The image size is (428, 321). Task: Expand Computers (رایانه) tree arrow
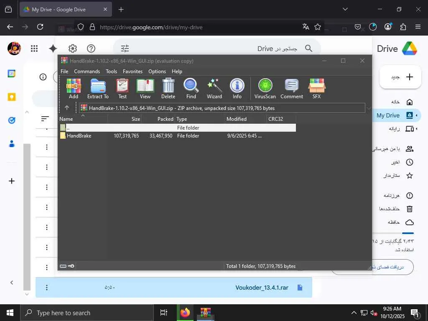[x=417, y=129]
